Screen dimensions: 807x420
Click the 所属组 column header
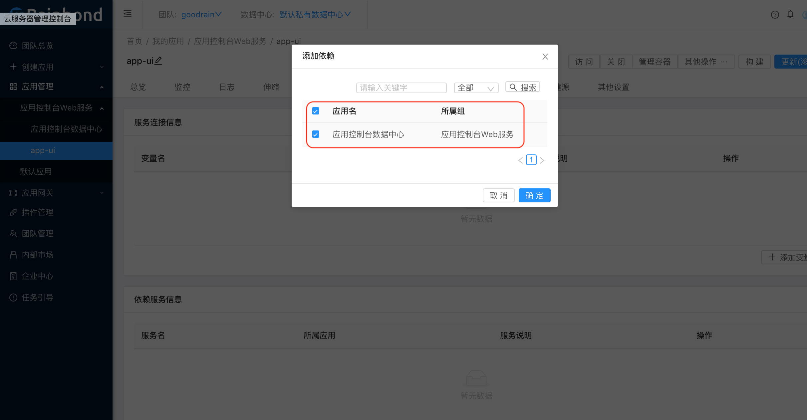point(453,111)
